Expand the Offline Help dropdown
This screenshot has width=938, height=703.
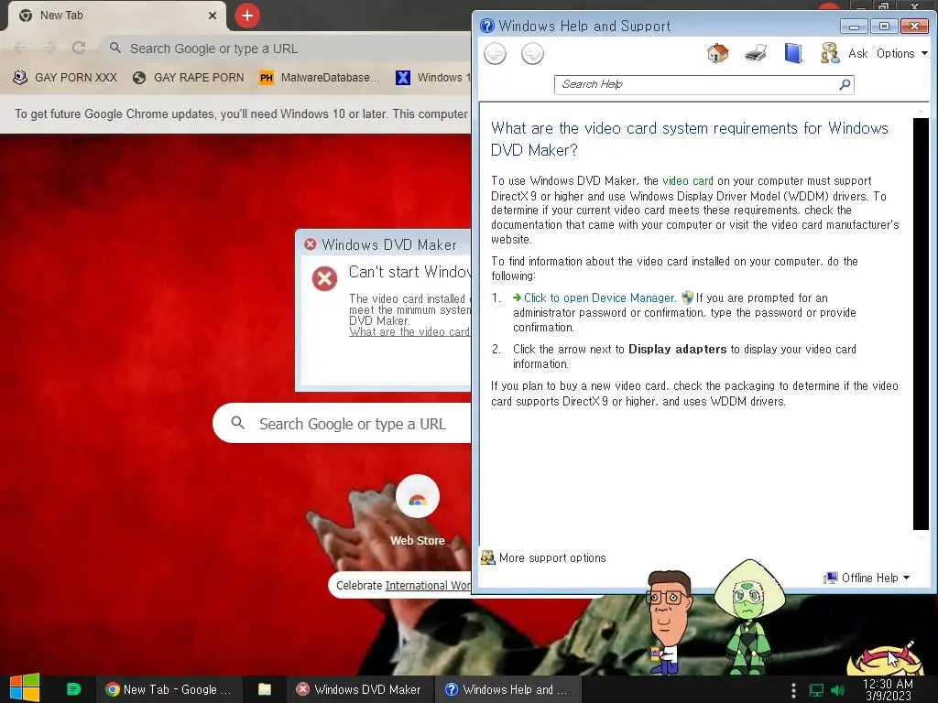(x=867, y=578)
